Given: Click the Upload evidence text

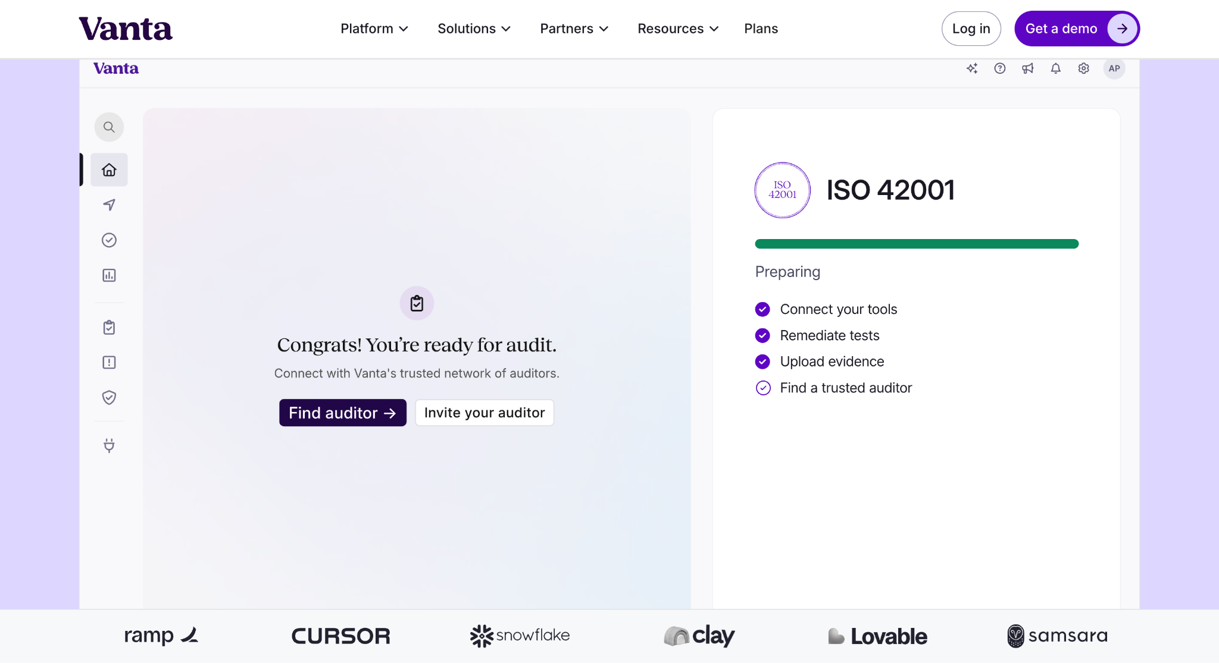Looking at the screenshot, I should [832, 362].
